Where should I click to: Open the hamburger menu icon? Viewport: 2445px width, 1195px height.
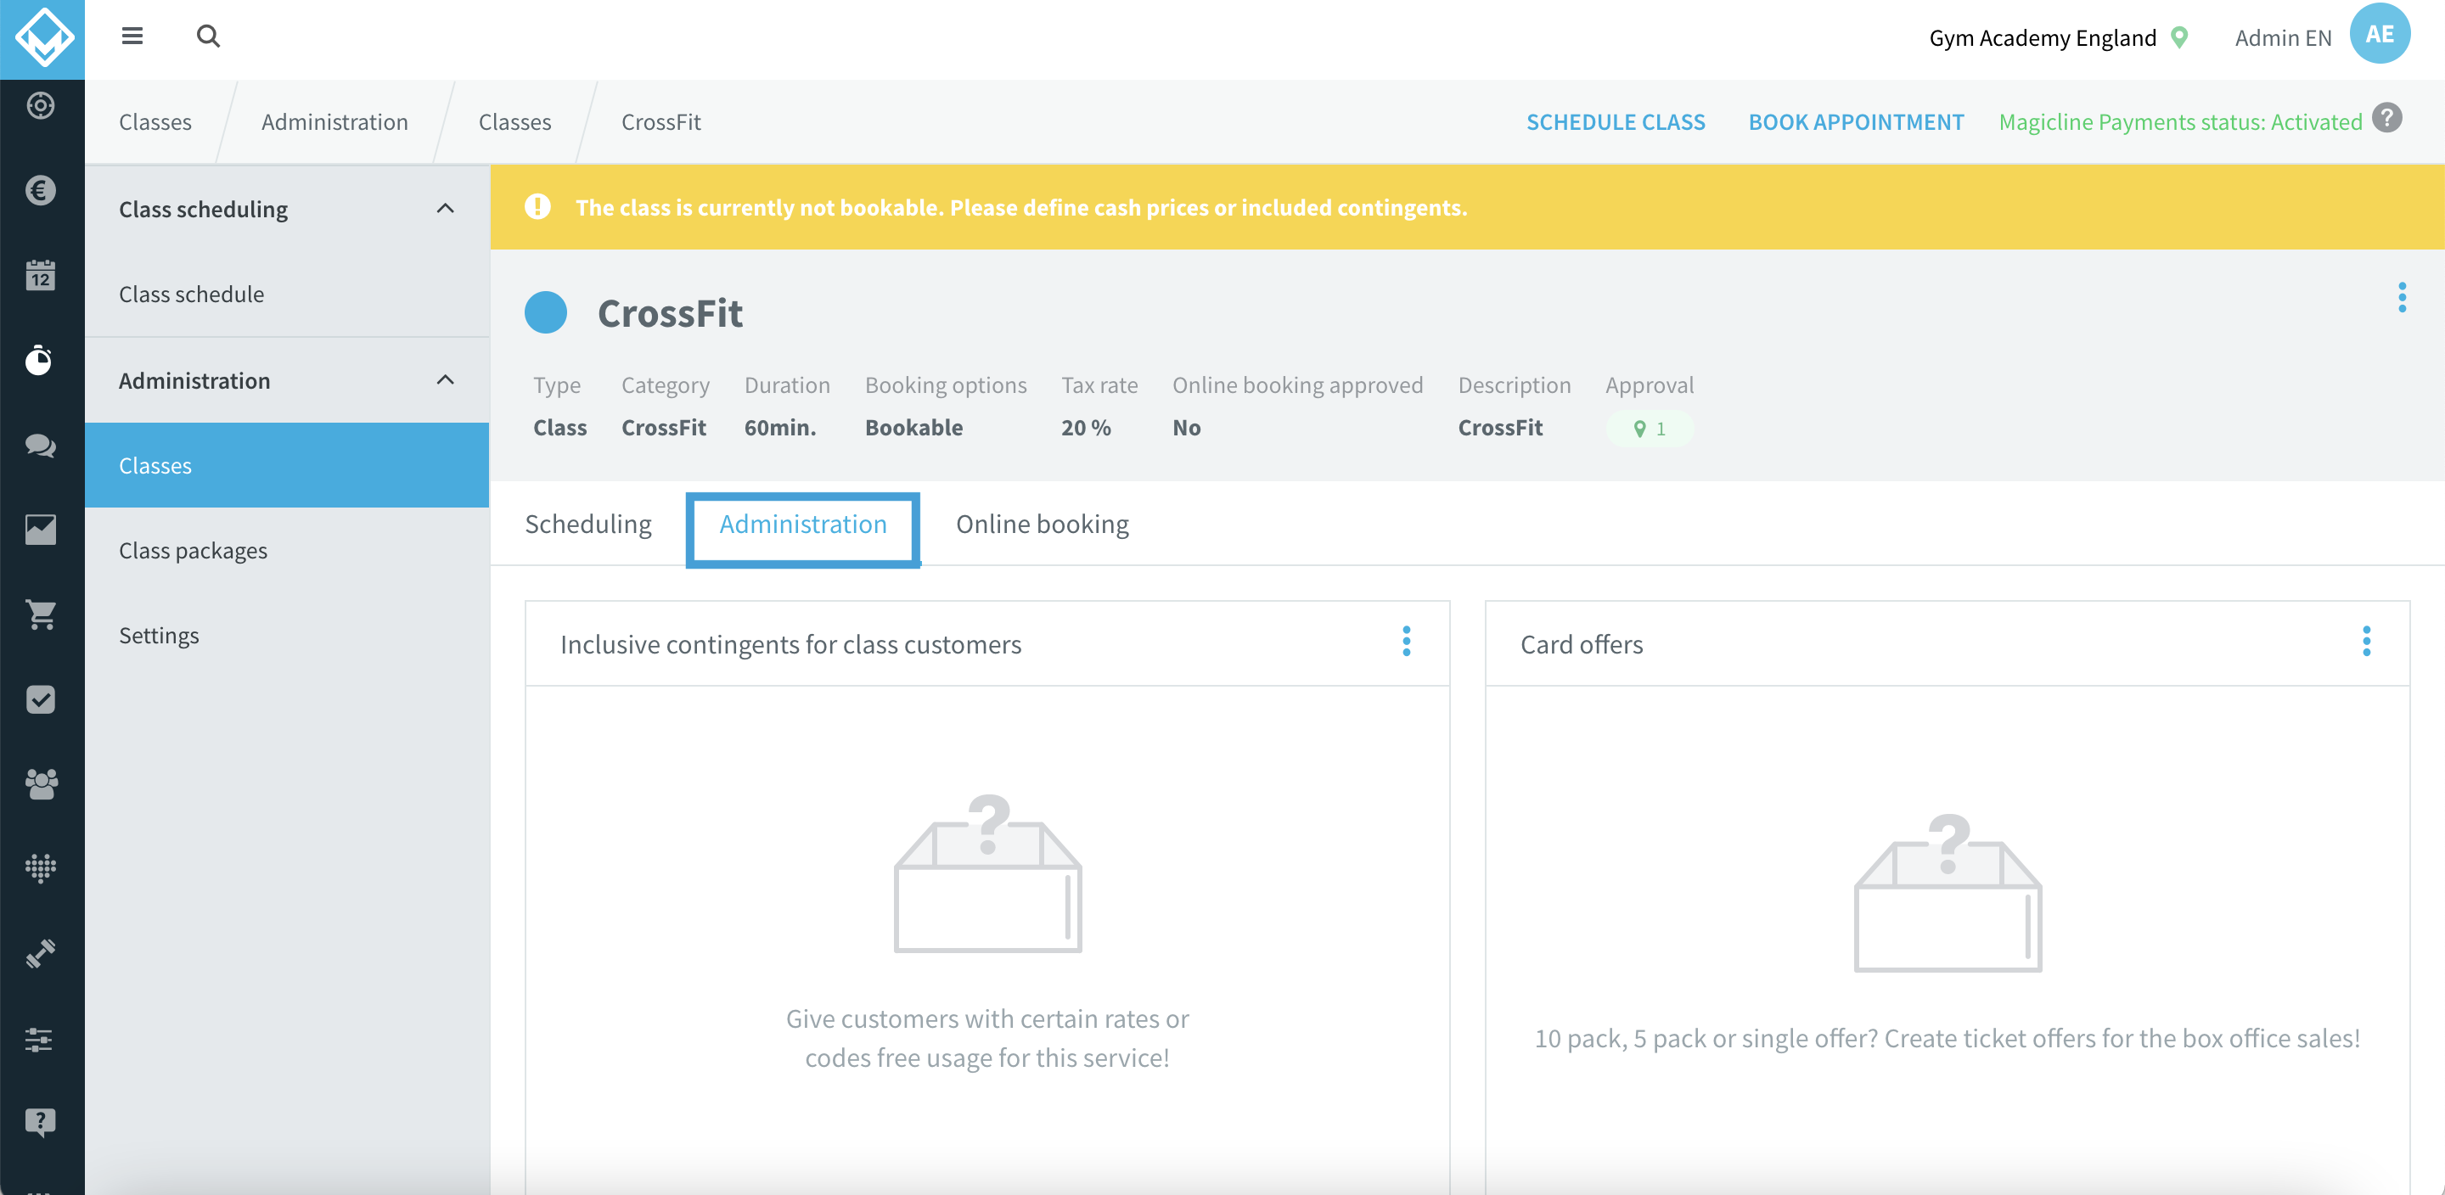point(132,36)
